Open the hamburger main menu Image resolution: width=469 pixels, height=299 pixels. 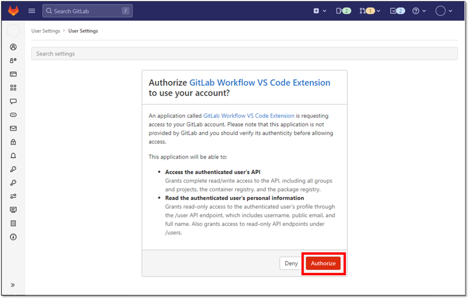32,11
